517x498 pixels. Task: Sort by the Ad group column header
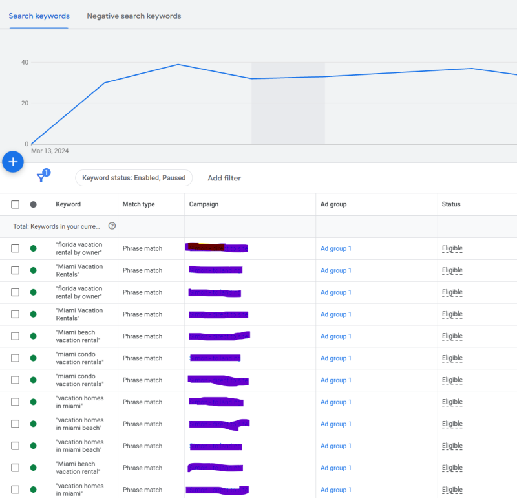(333, 204)
